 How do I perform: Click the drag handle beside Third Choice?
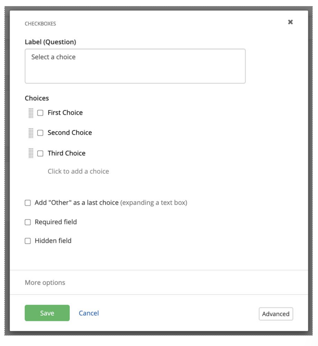pos(31,153)
